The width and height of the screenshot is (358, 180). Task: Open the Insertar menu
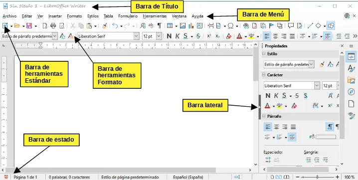tap(55, 16)
